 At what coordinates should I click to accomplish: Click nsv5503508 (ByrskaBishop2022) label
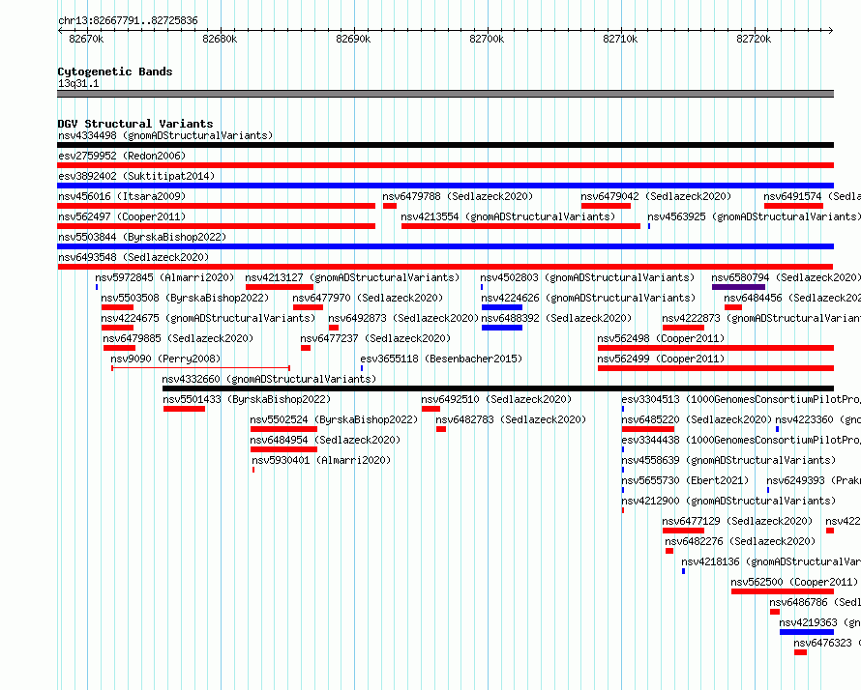tap(185, 298)
